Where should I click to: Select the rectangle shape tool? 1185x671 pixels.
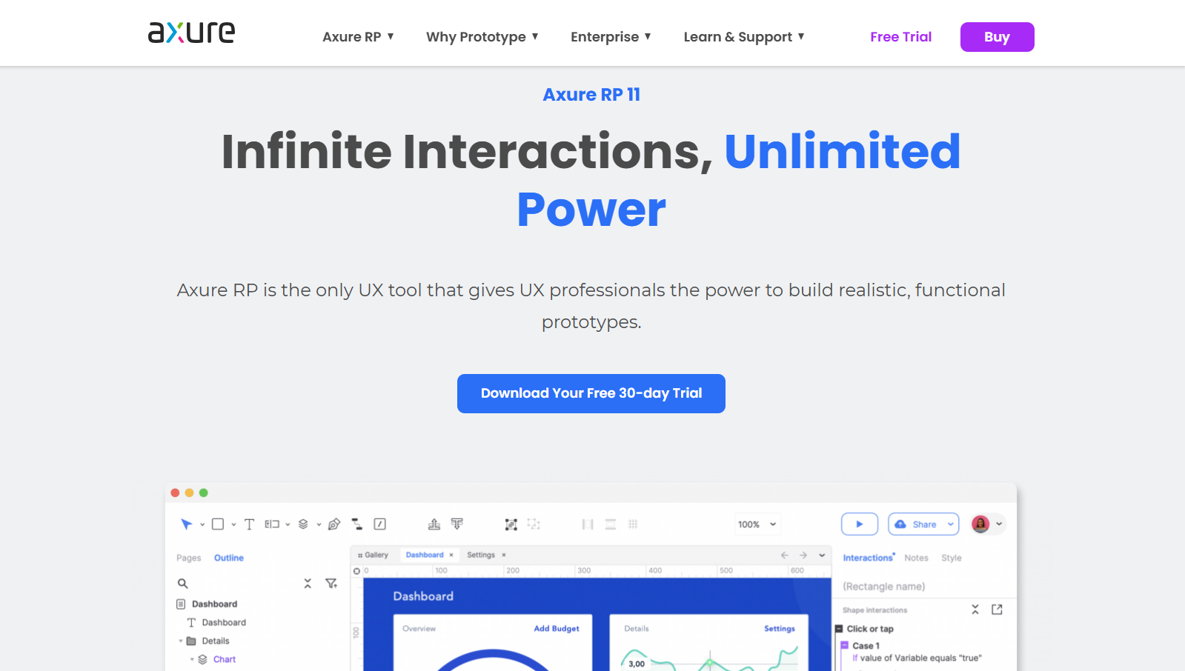pos(218,524)
